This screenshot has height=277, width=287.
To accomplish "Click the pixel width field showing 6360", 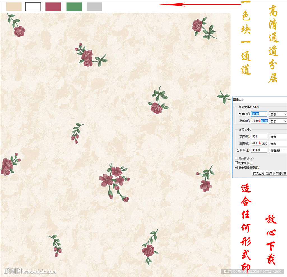I will point(259,114).
